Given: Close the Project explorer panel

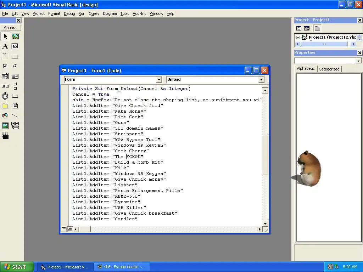Looking at the screenshot, I should tap(359, 20).
